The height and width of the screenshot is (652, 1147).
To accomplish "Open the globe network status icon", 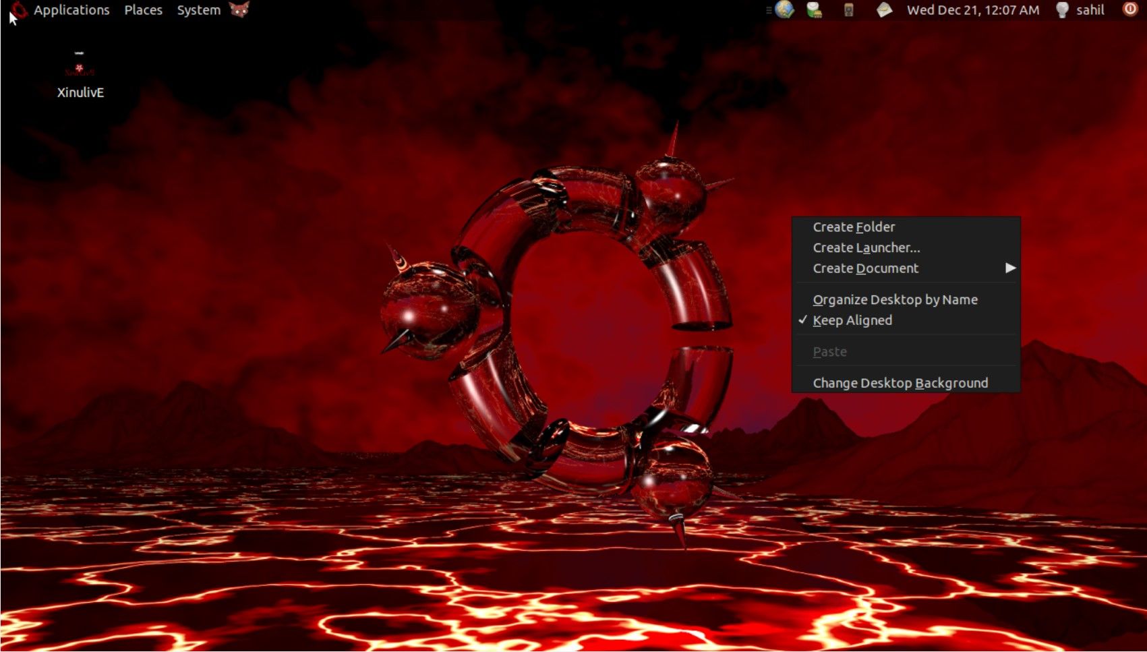I will (x=784, y=9).
